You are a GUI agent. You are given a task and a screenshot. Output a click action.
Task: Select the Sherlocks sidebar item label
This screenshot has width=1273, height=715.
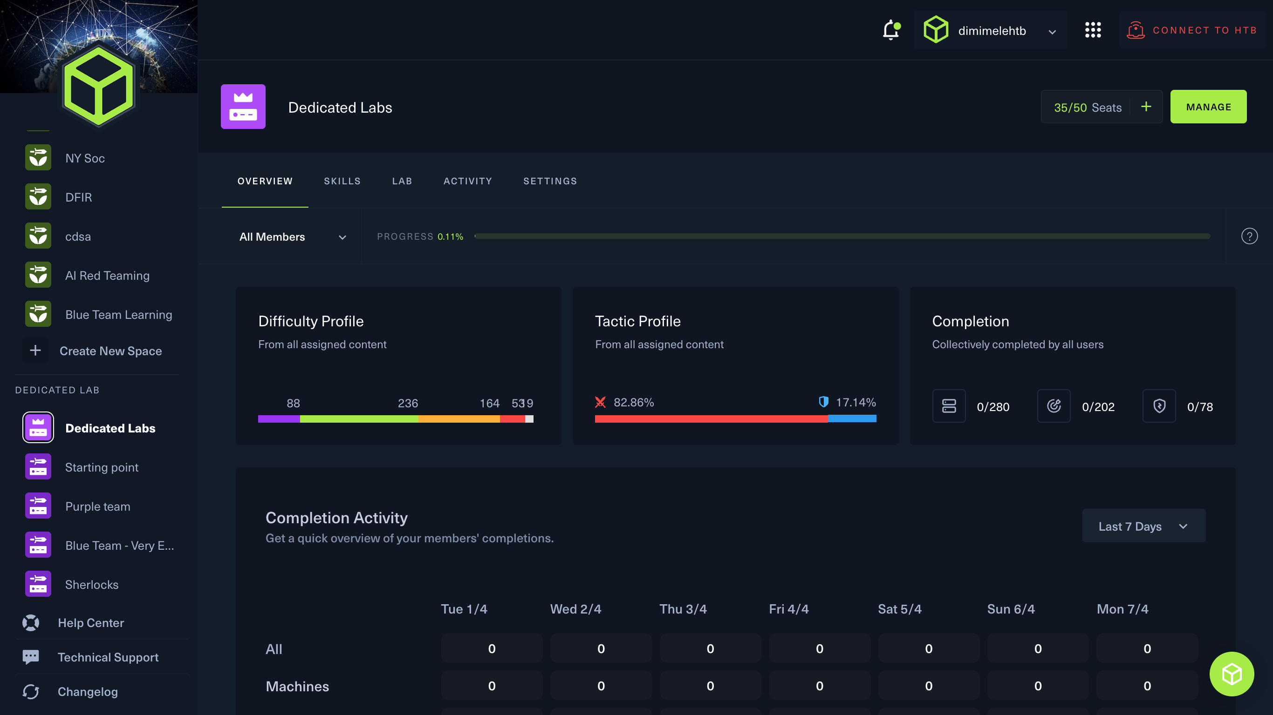92,585
